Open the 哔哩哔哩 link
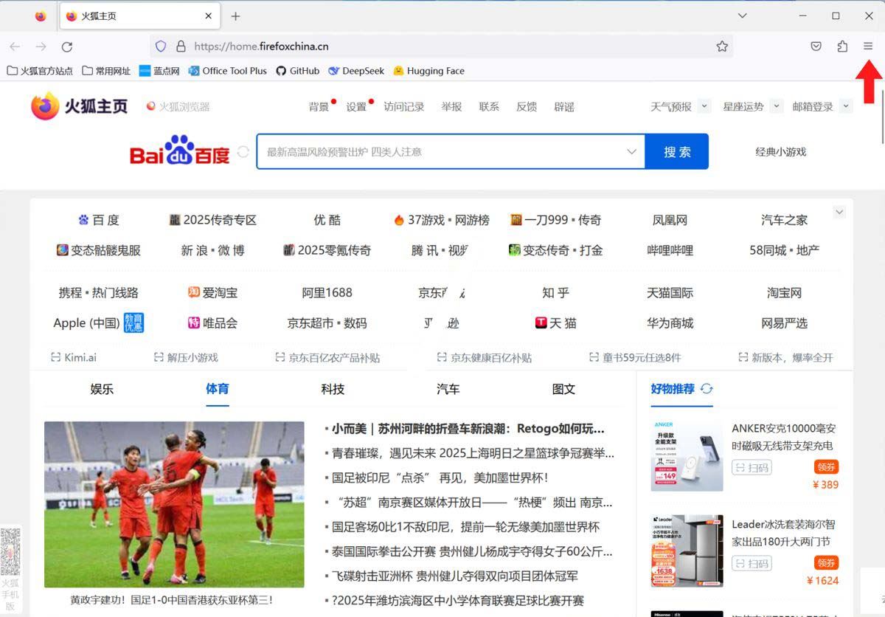The image size is (885, 617). (670, 250)
